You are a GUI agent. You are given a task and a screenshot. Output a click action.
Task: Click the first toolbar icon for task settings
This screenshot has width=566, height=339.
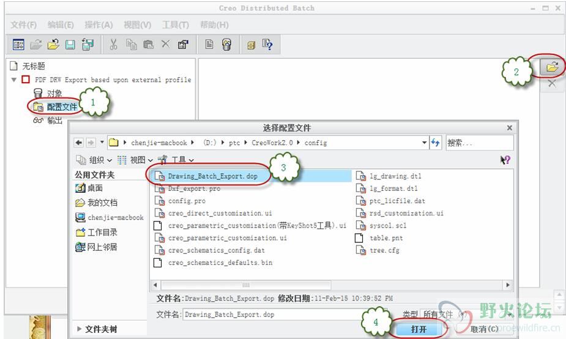click(18, 45)
